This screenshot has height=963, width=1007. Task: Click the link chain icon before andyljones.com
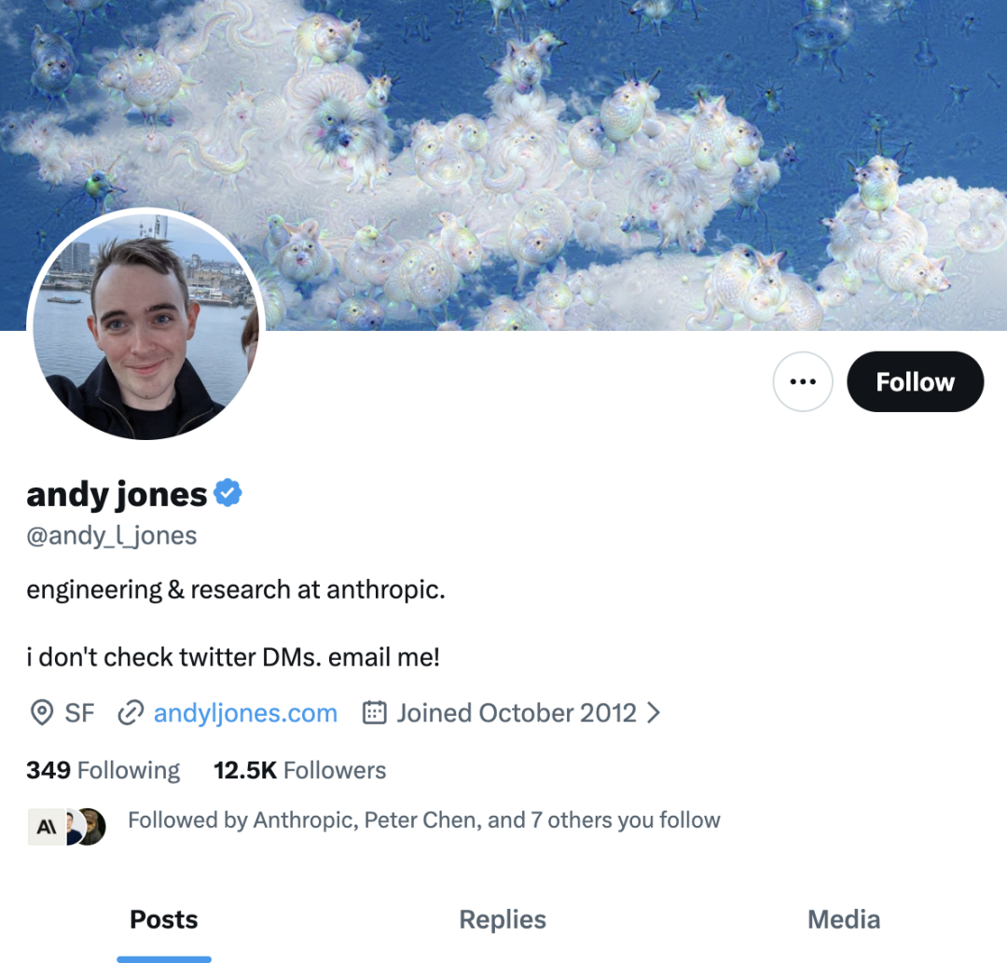click(x=131, y=712)
